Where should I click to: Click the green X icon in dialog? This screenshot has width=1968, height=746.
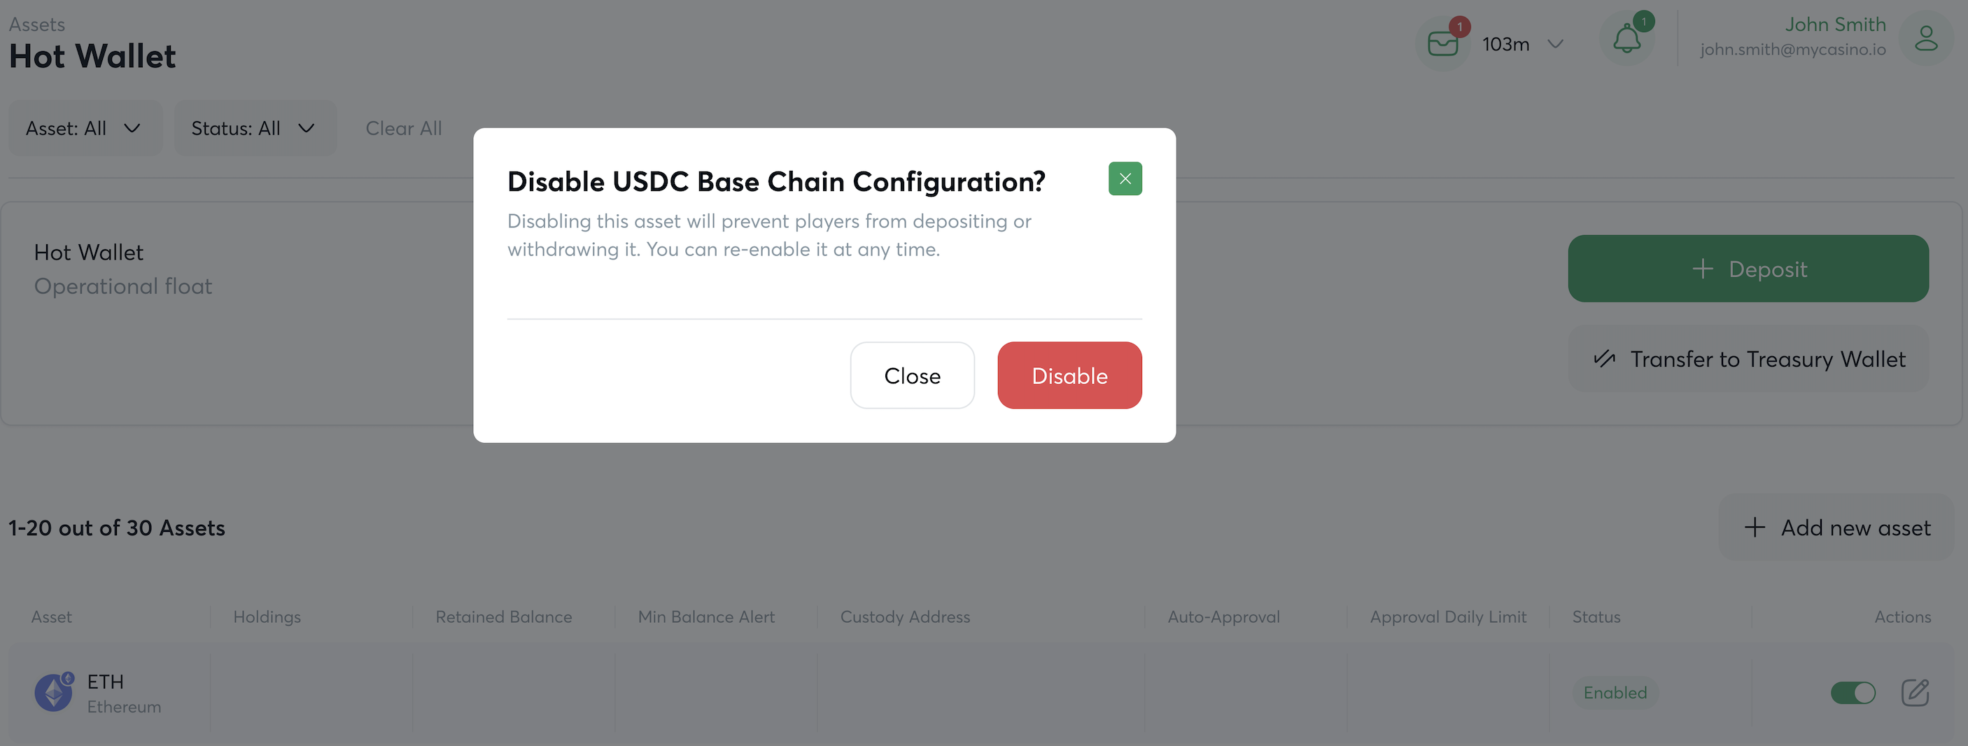tap(1125, 178)
